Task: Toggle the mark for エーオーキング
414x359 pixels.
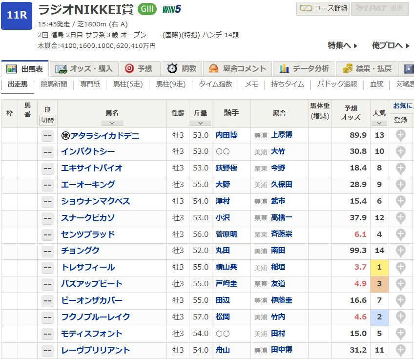Action: (47, 186)
